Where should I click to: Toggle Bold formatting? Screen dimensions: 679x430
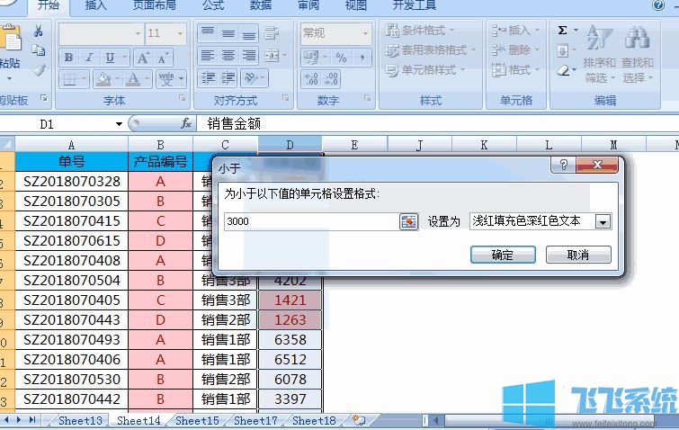pos(69,58)
